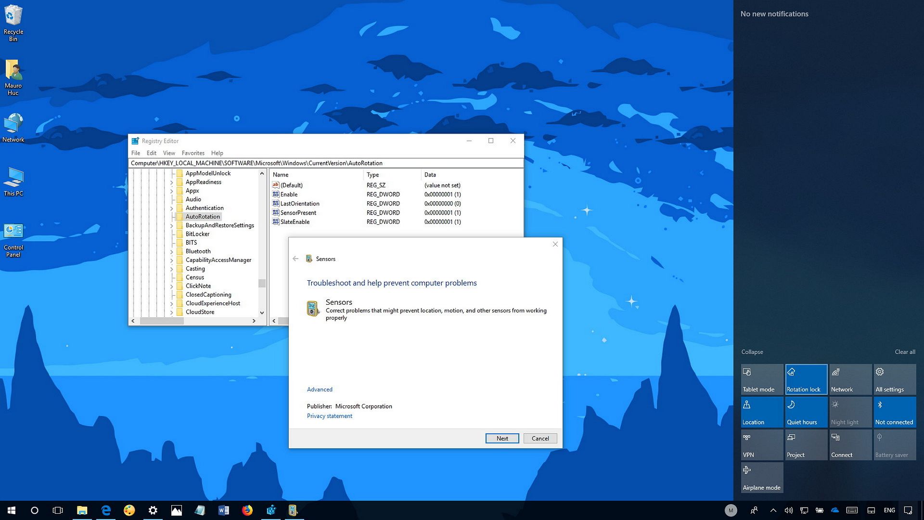
Task: Click the volume icon in the tray
Action: 788,510
